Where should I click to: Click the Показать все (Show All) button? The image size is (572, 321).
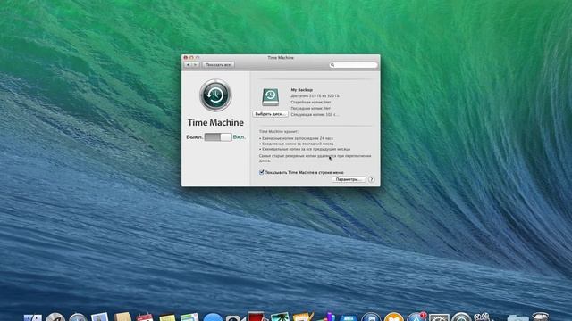pos(218,65)
